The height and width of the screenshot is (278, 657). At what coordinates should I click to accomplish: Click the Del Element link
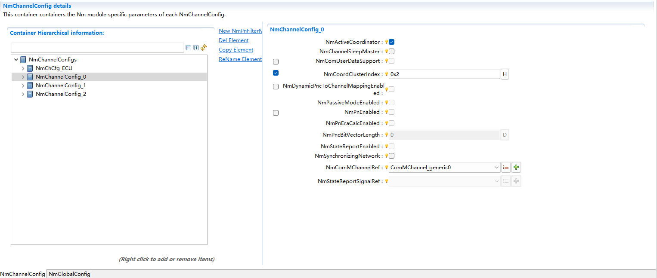click(233, 40)
